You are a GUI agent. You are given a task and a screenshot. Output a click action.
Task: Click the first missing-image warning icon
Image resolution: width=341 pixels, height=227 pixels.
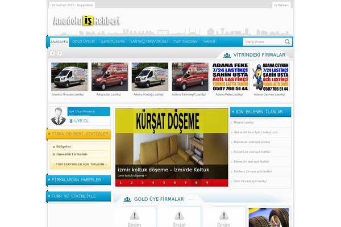134,216
